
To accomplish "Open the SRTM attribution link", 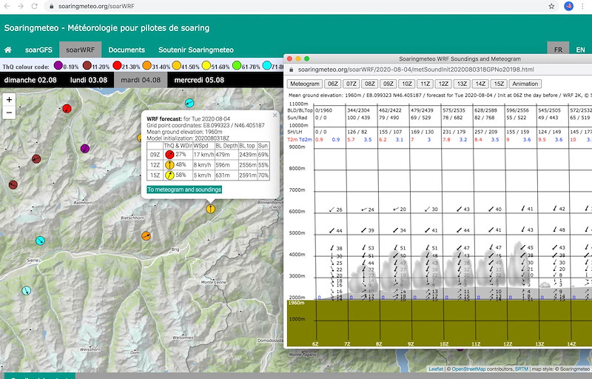I will tap(522, 369).
